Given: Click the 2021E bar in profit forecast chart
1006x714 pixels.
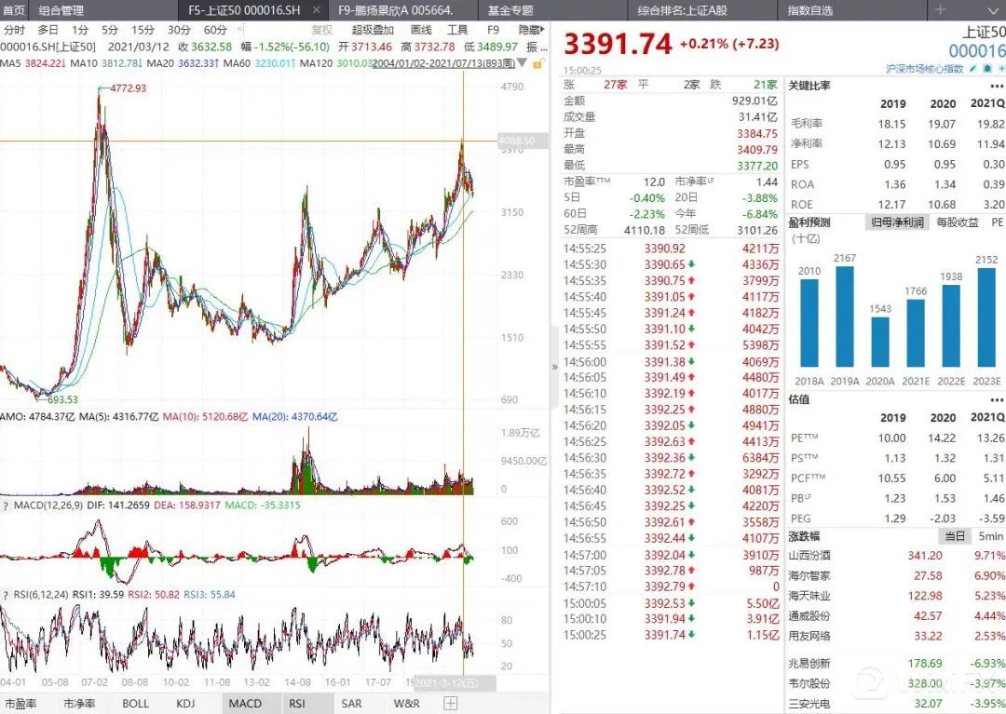Looking at the screenshot, I should (915, 332).
